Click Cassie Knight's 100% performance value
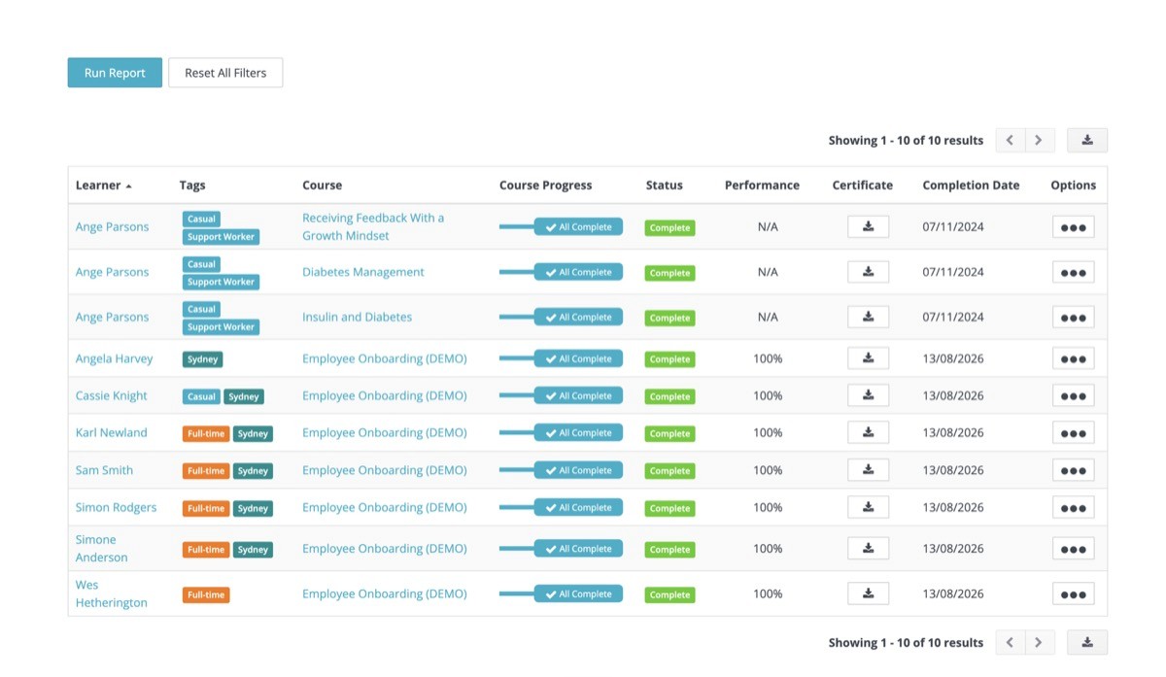The height and width of the screenshot is (677, 1166). pos(768,395)
